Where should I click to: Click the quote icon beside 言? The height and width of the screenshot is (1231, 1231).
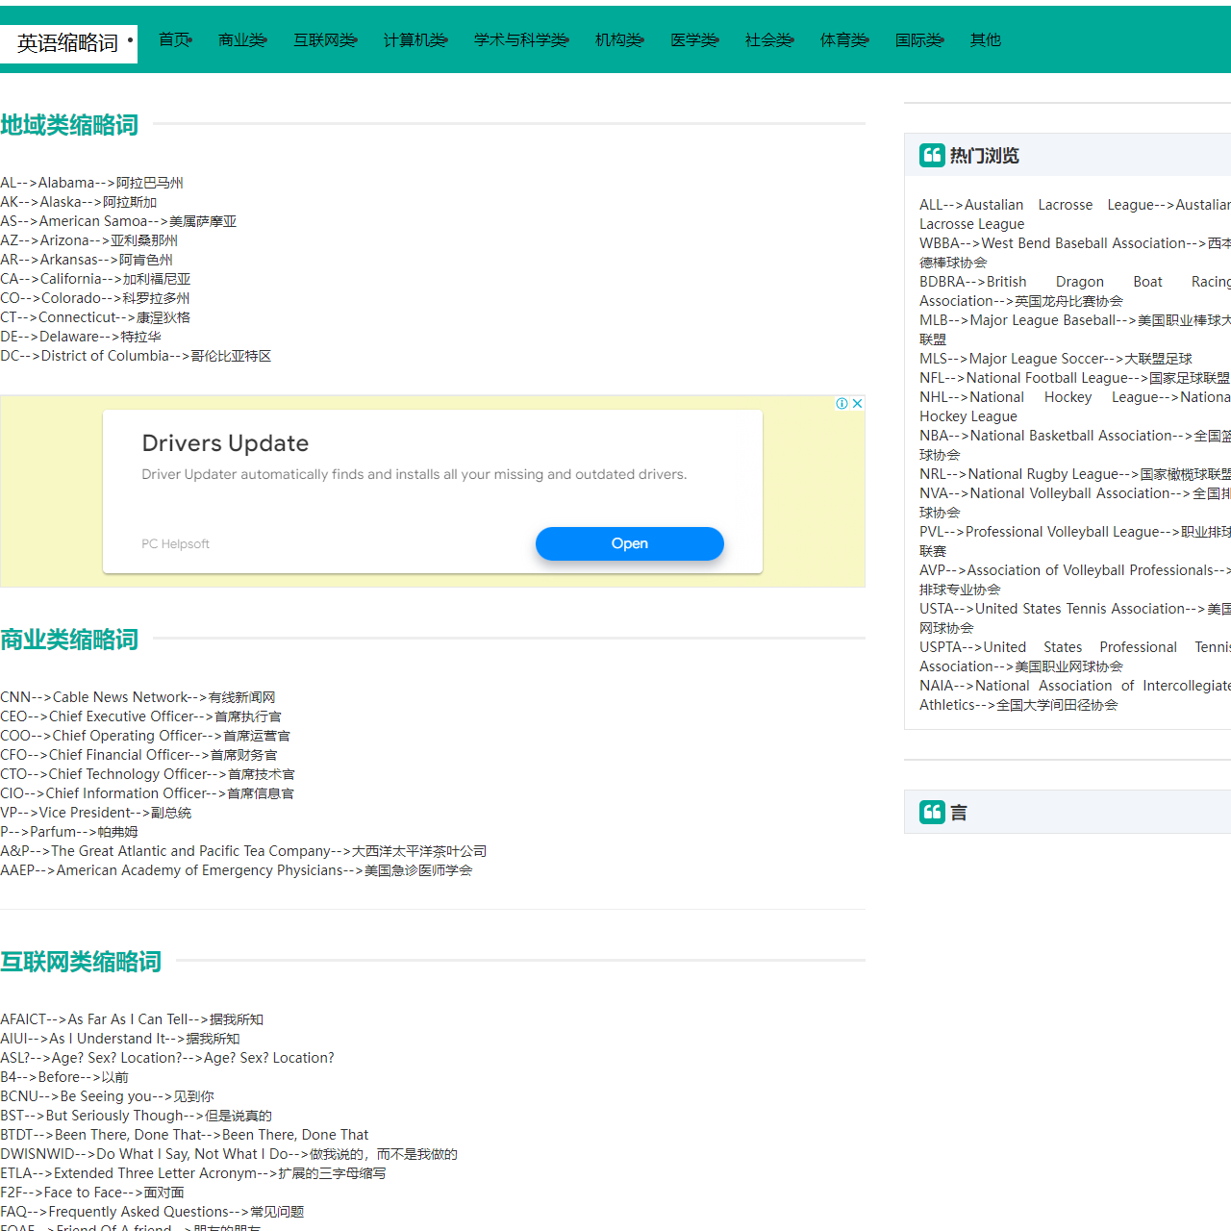tap(932, 812)
